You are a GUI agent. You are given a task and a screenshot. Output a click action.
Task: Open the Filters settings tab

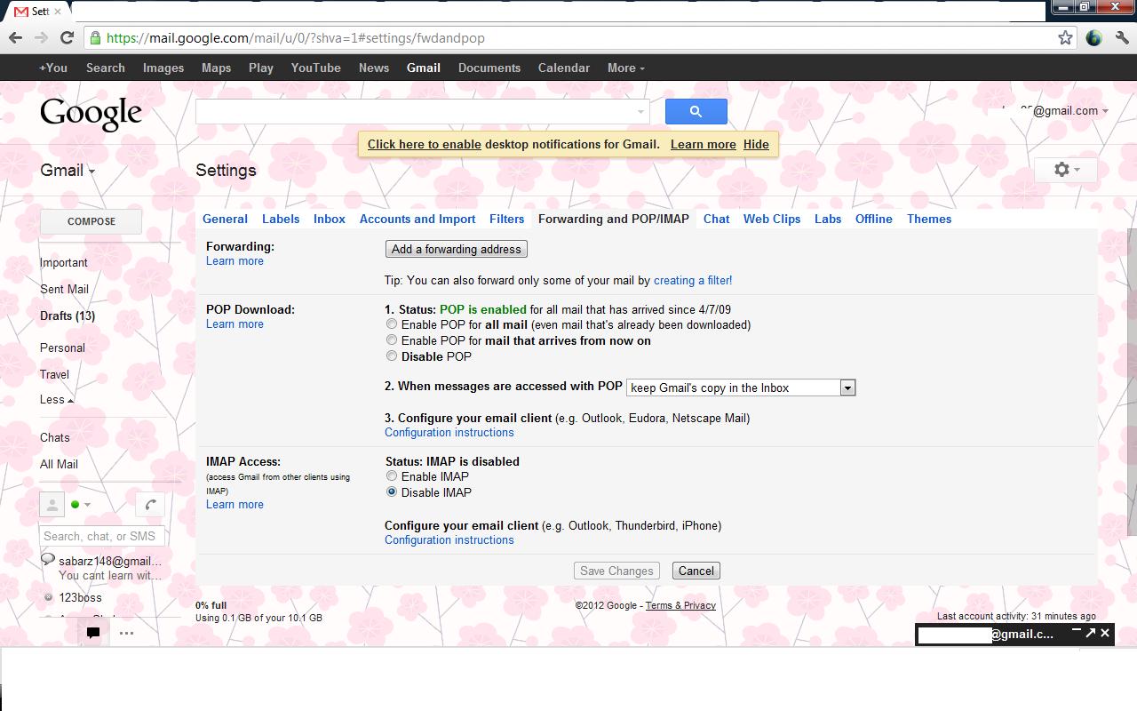[506, 219]
